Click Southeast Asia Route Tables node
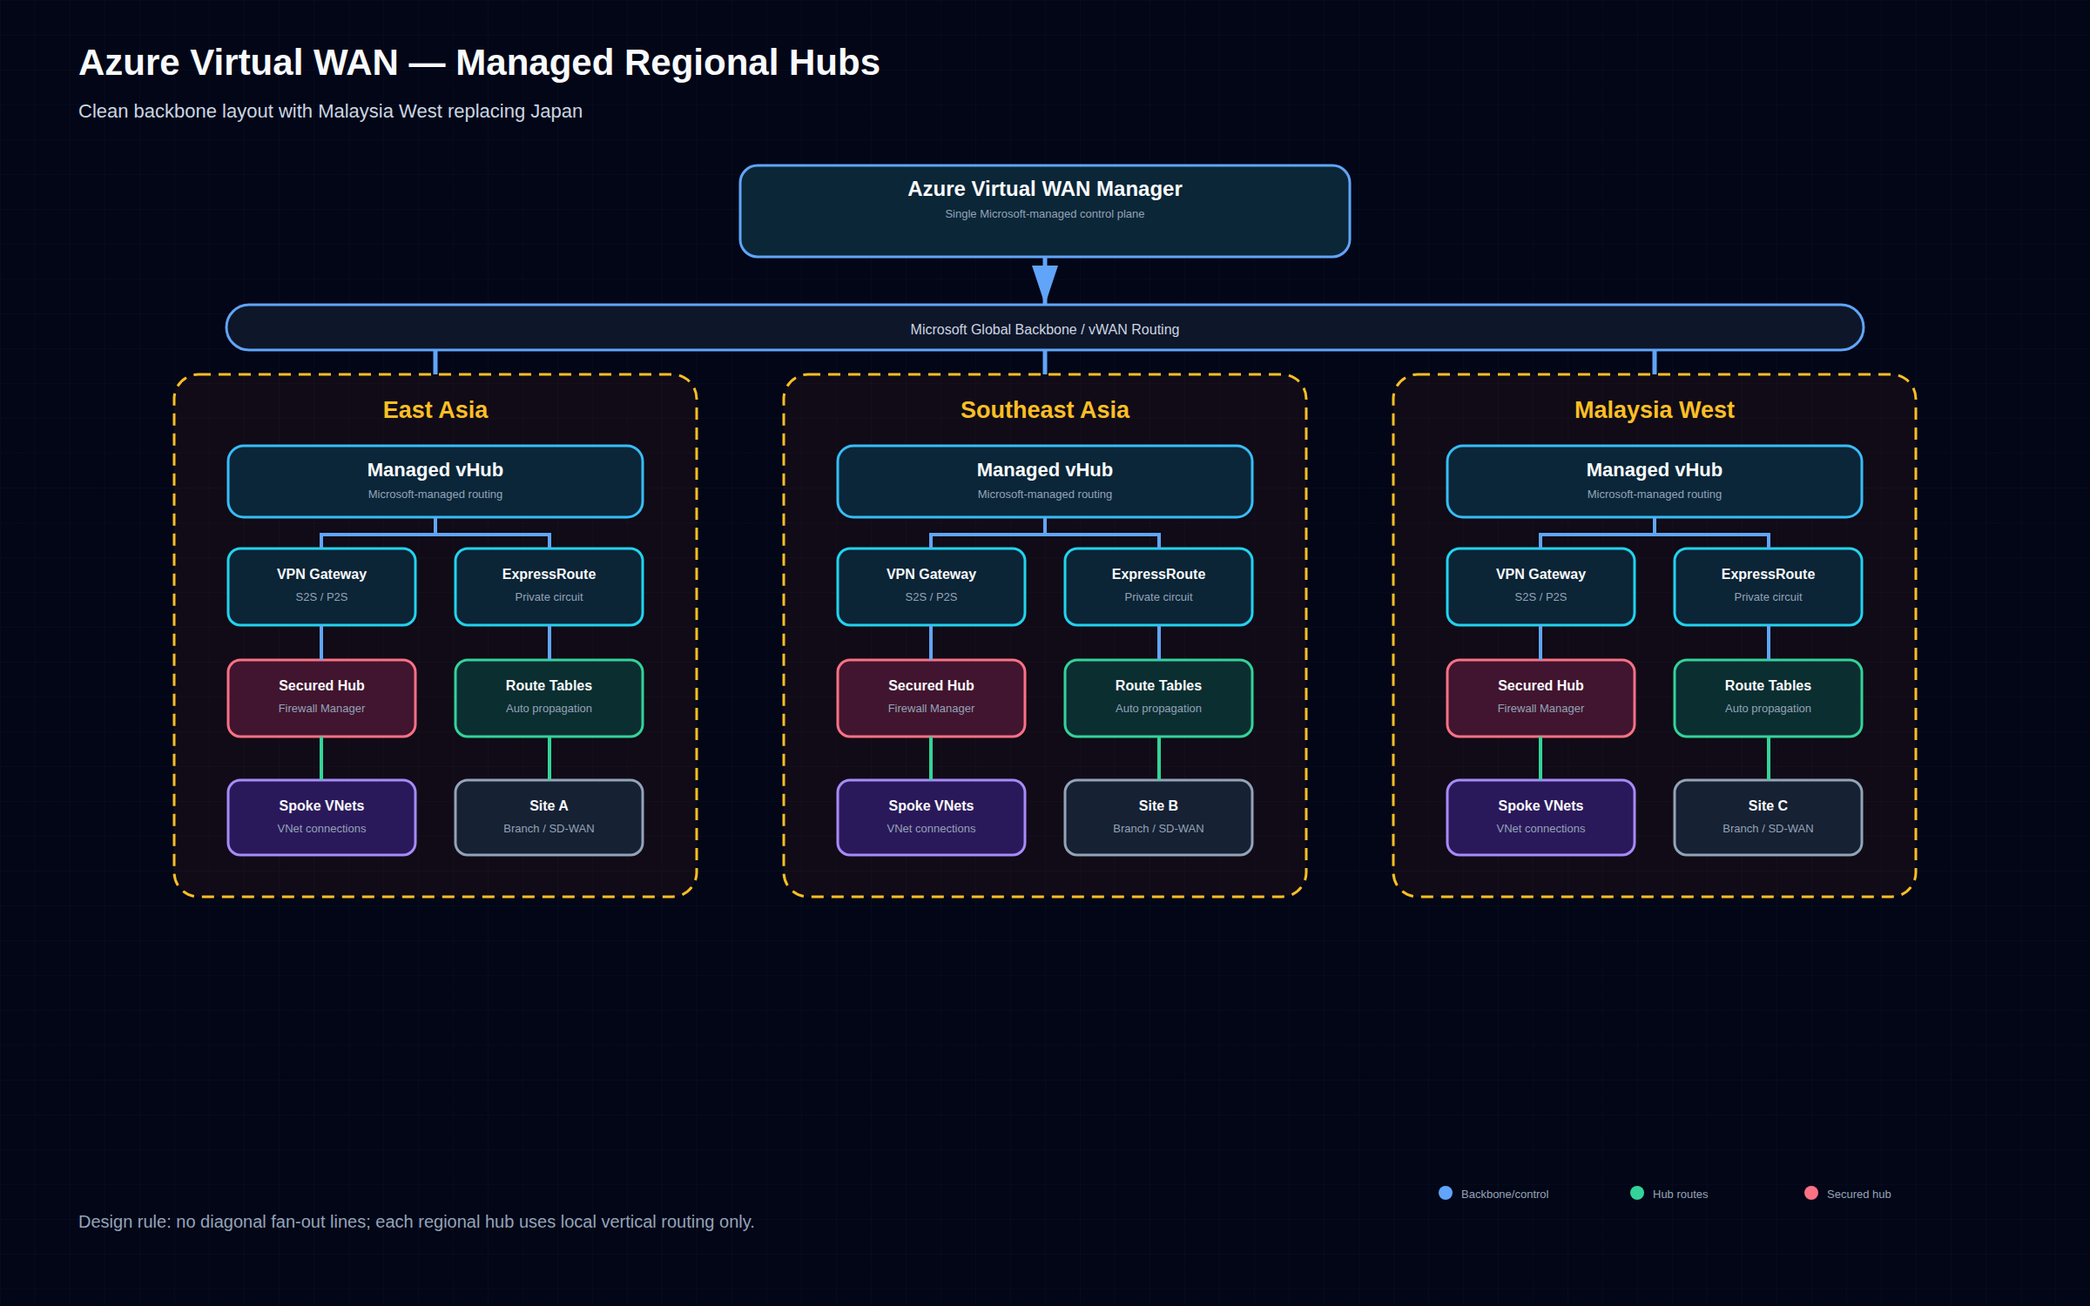Screen dimensions: 2090x1306 tap(1158, 697)
